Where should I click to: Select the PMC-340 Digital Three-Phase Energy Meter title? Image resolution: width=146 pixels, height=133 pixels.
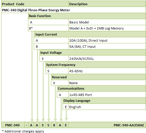[36, 10]
